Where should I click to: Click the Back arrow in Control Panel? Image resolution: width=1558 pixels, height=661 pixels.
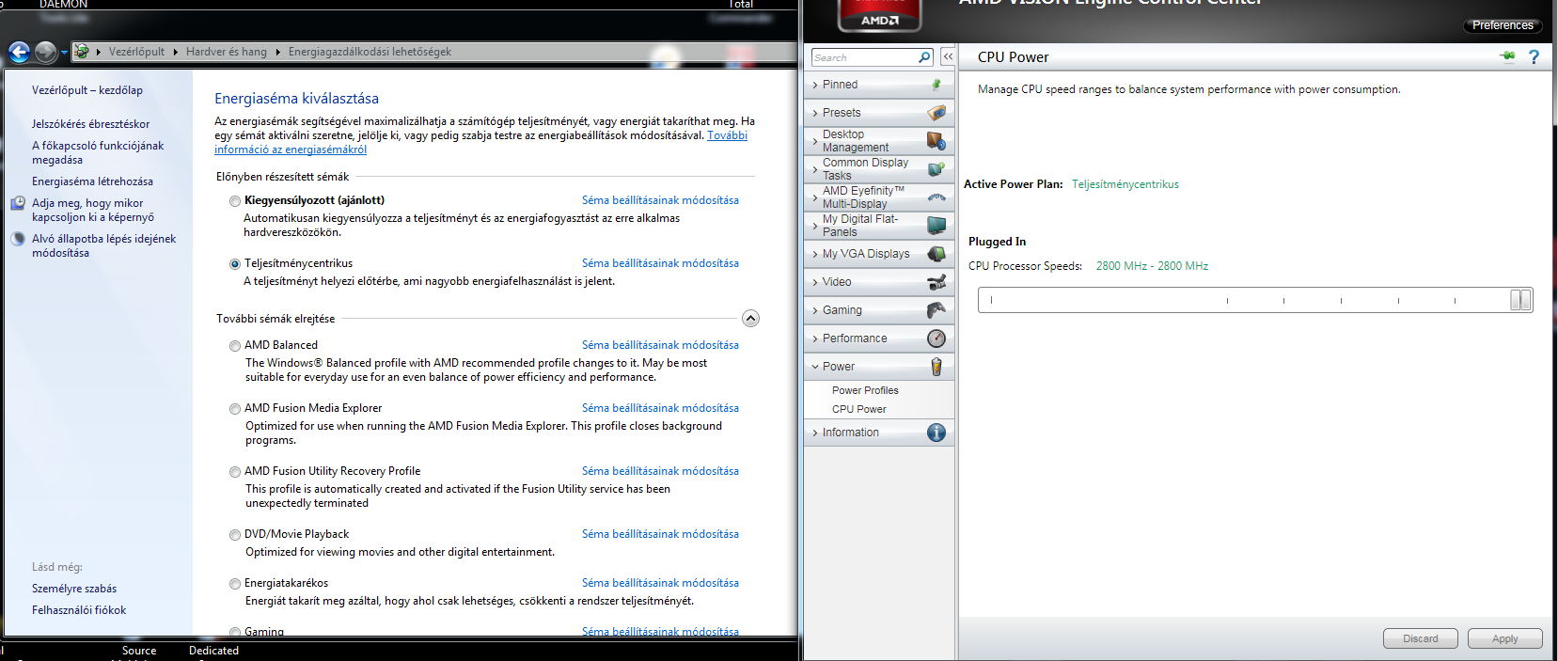19,52
